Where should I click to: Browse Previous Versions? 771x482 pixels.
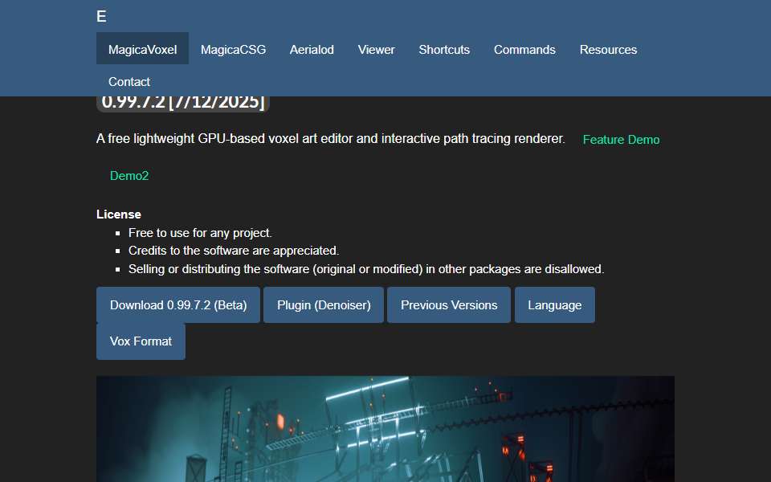[x=449, y=305]
